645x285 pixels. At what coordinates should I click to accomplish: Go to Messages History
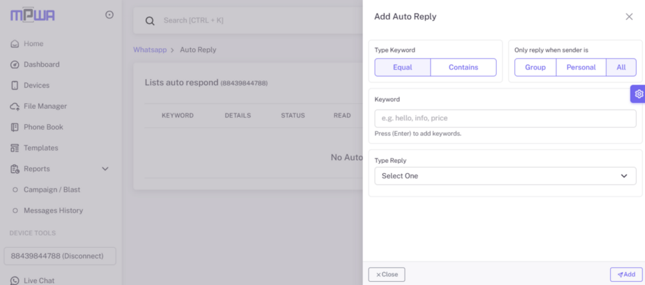coord(53,210)
